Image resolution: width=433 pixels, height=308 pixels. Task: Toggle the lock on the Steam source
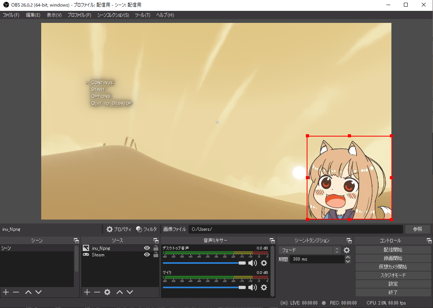[x=156, y=255]
